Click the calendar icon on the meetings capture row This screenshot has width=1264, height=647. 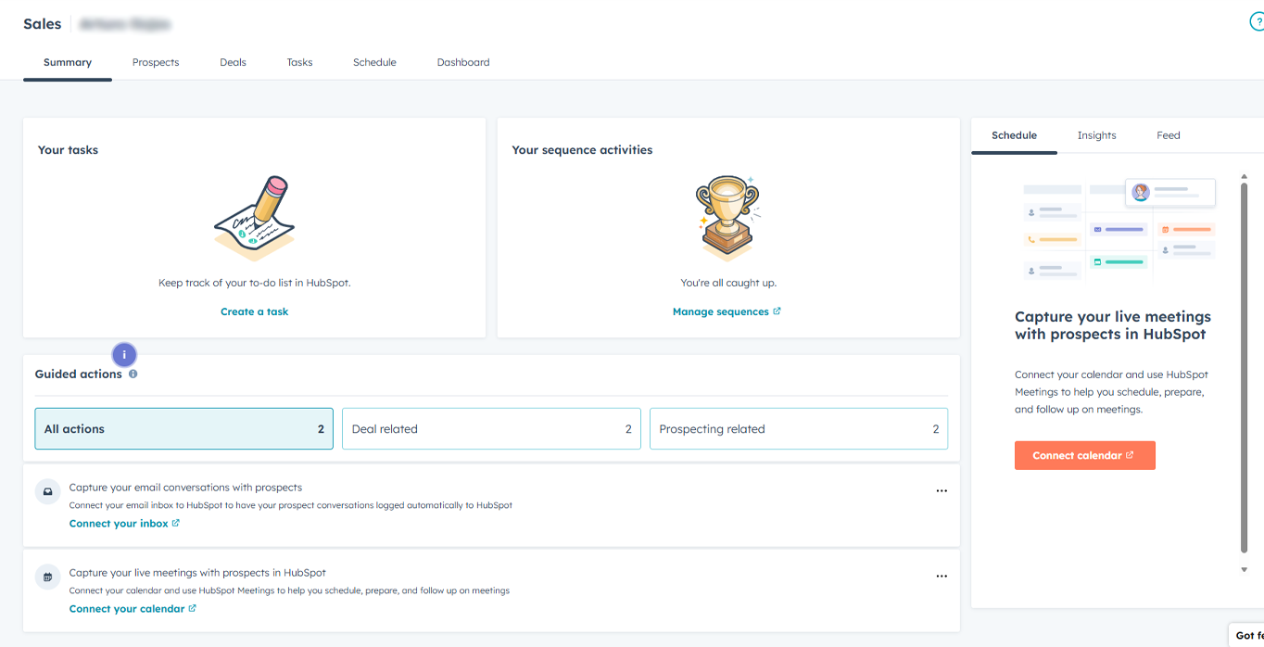coord(47,577)
